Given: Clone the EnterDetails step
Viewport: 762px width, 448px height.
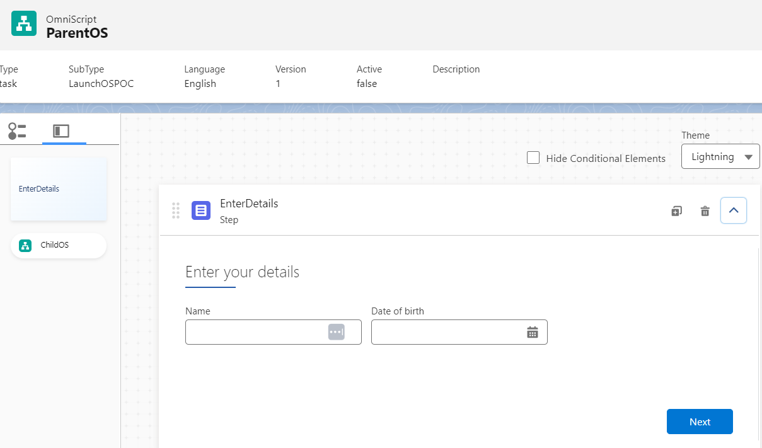Looking at the screenshot, I should click(x=676, y=211).
